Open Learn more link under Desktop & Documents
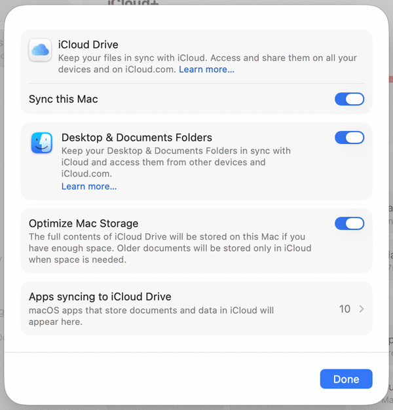 tap(89, 187)
